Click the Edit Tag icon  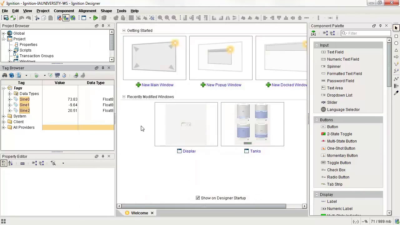(x=50, y=75)
